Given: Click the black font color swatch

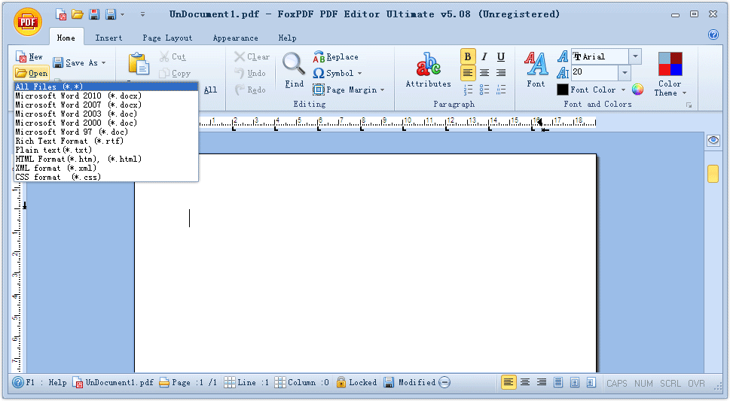Looking at the screenshot, I should [563, 90].
